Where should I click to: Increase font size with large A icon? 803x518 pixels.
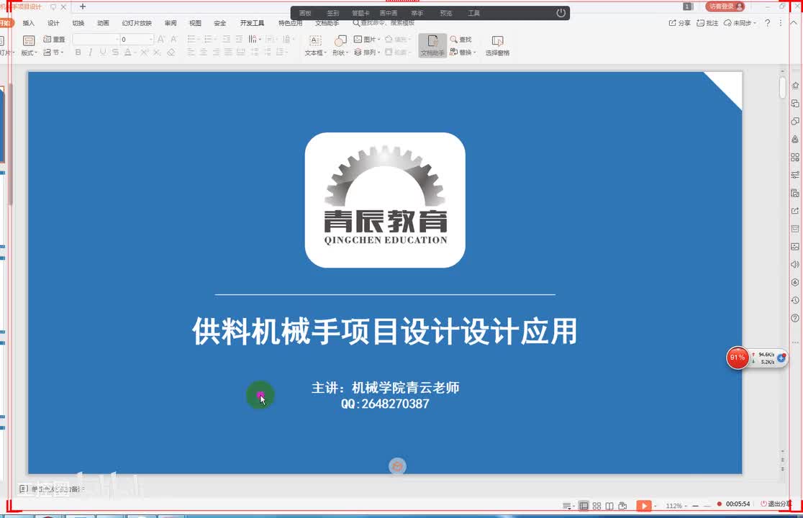pos(160,40)
